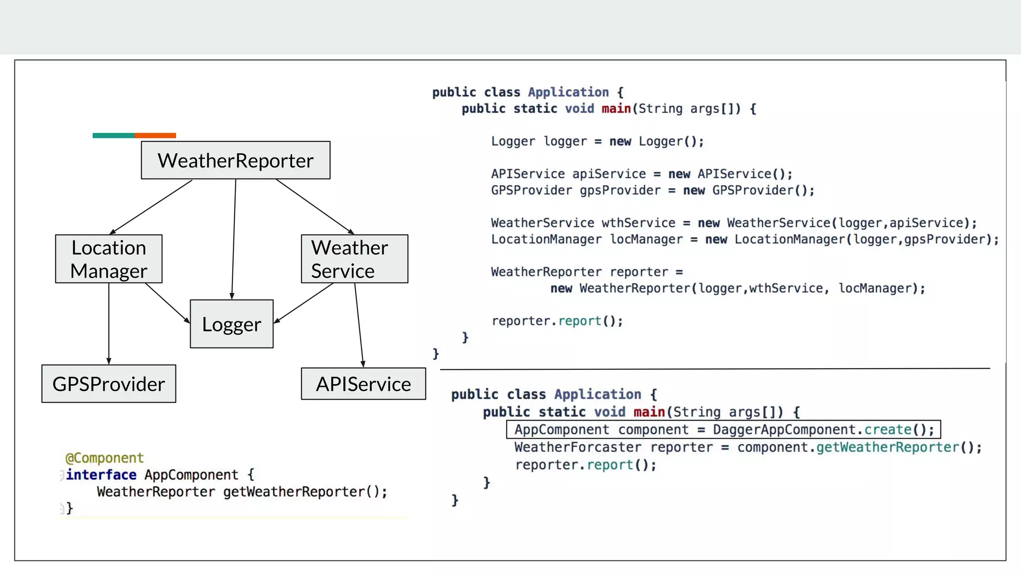Viewport: 1021px width, 574px height.
Task: Select the Logger box in diagram
Action: [x=231, y=324]
